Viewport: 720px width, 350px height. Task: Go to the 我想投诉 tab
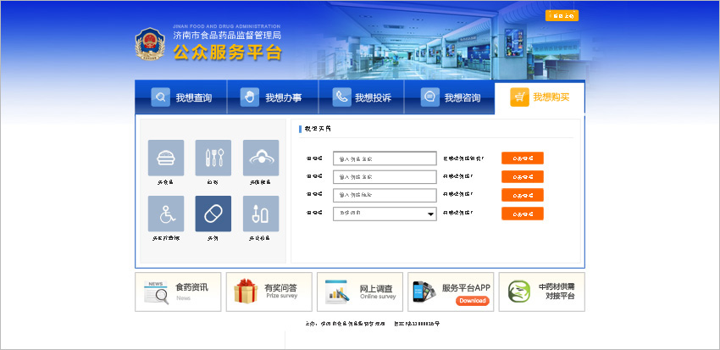pos(362,97)
